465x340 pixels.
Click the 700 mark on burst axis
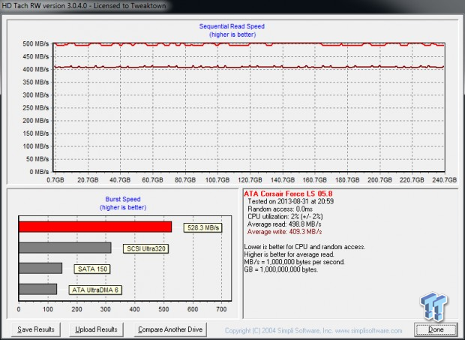(x=221, y=309)
